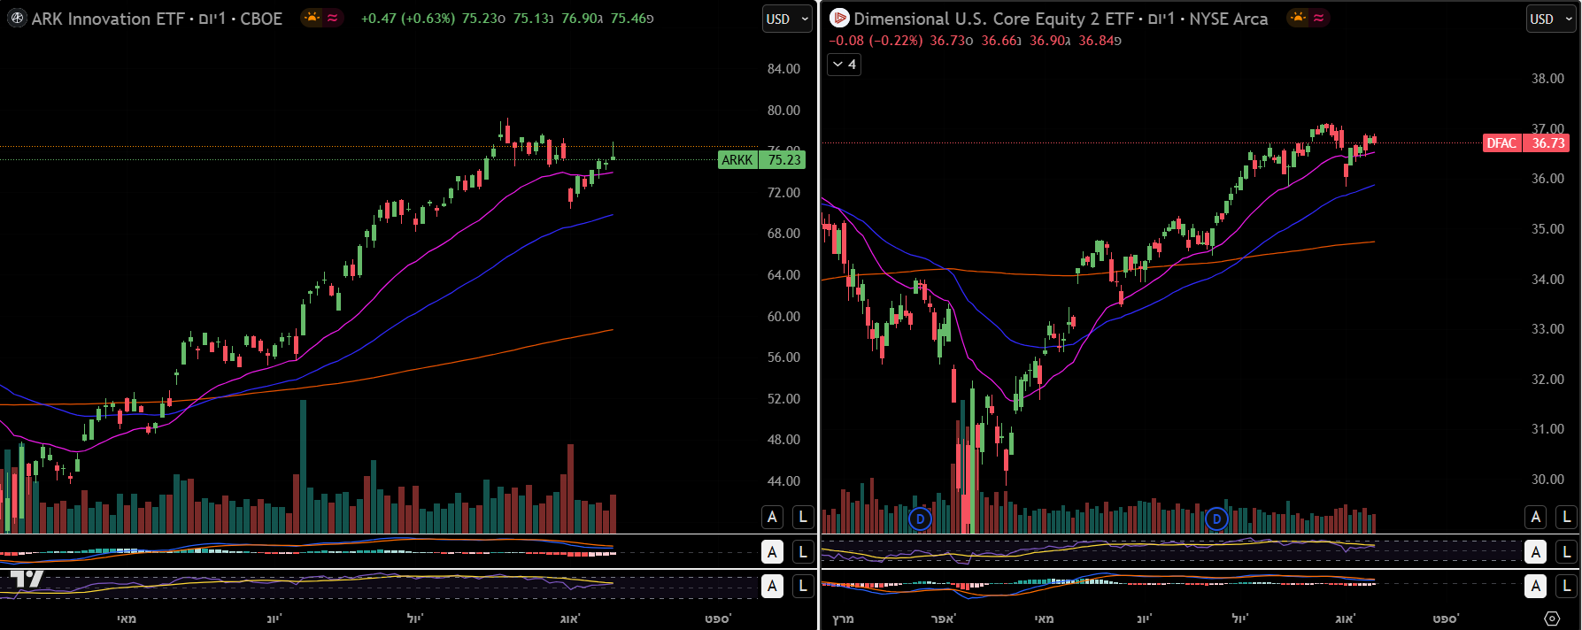Toggle log scale (L) on DFAC bottom indicator pane
The height and width of the screenshot is (630, 1582).
click(x=1566, y=586)
